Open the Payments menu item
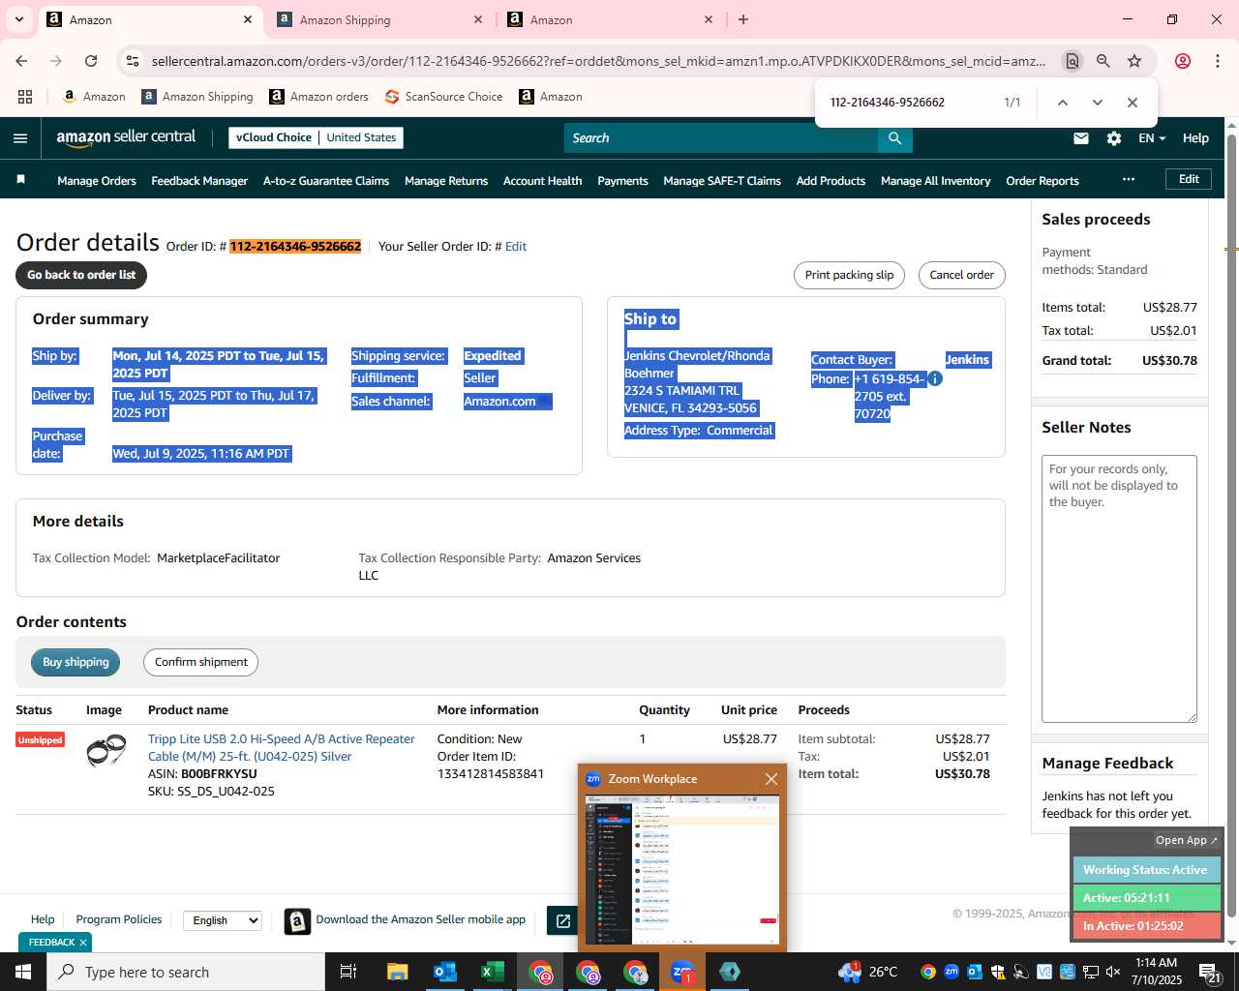 point(622,181)
